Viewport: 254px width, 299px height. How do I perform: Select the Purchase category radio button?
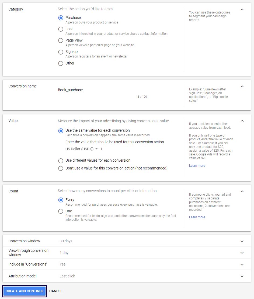coord(61,18)
